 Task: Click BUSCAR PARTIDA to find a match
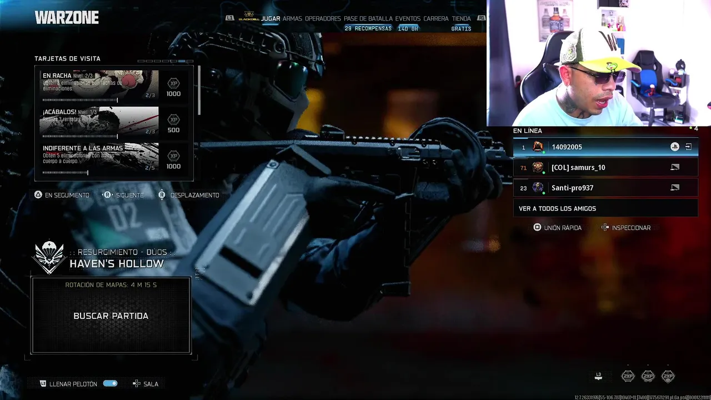pyautogui.click(x=111, y=316)
